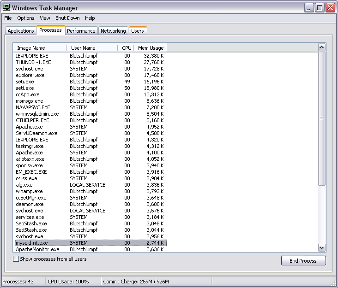
Task: Select Apache.exe using 4,952 K
Action: [x=91, y=127]
